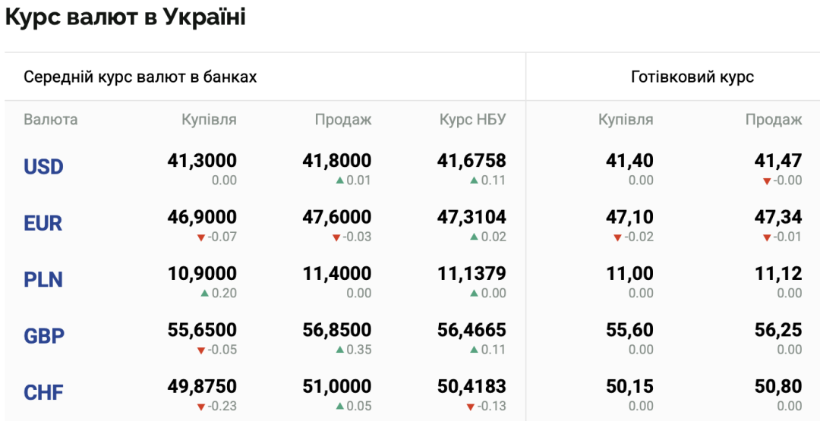Click the red down arrow by EUR cash buy change -0.02
Viewport: 820px width, 421px height.
coord(617,237)
